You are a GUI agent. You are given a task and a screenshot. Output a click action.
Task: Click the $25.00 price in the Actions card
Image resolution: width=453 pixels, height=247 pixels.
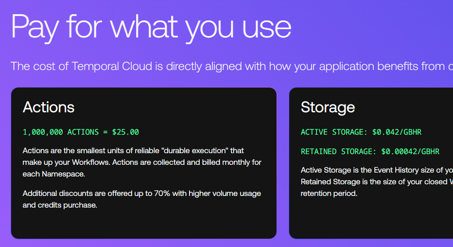tap(125, 132)
